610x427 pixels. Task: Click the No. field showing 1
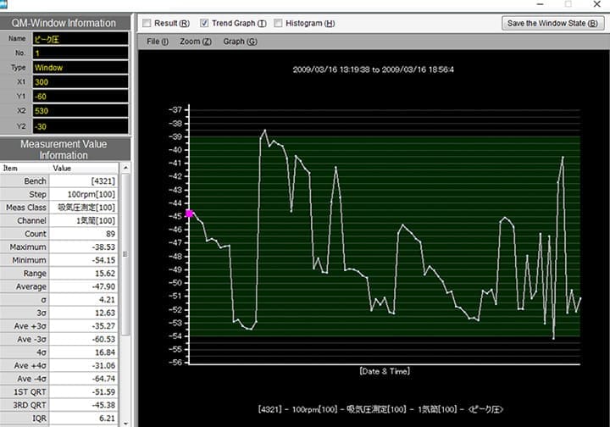pyautogui.click(x=80, y=53)
